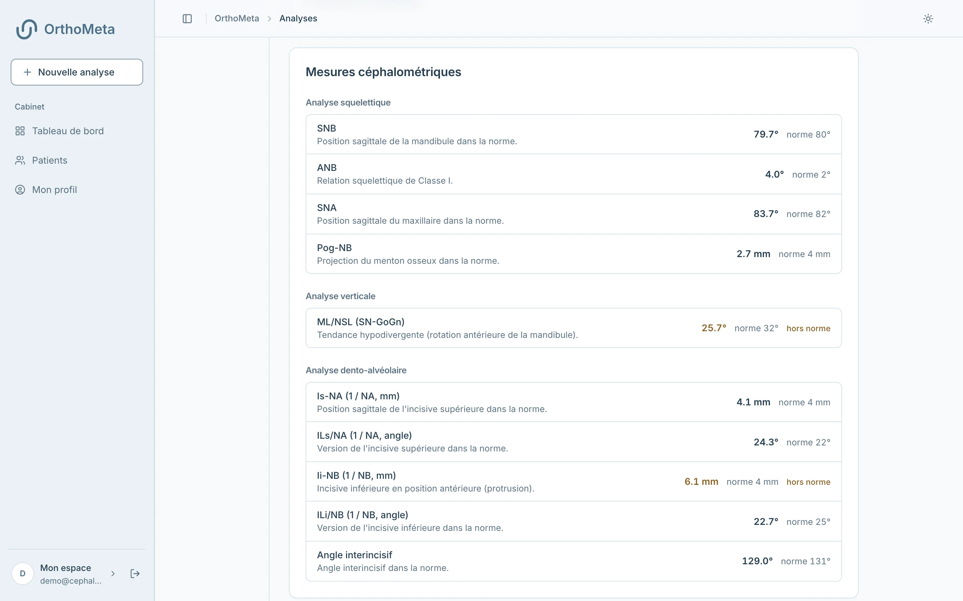Click Pog-NB value 2.7 mm
The height and width of the screenshot is (601, 963).
click(753, 254)
